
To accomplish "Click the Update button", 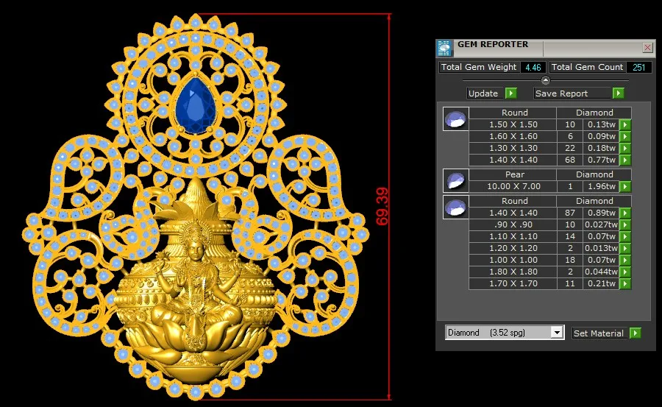I will pyautogui.click(x=484, y=93).
